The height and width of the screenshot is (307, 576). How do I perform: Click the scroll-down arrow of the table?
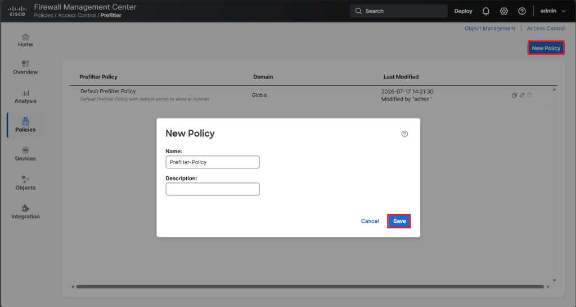coord(554,281)
